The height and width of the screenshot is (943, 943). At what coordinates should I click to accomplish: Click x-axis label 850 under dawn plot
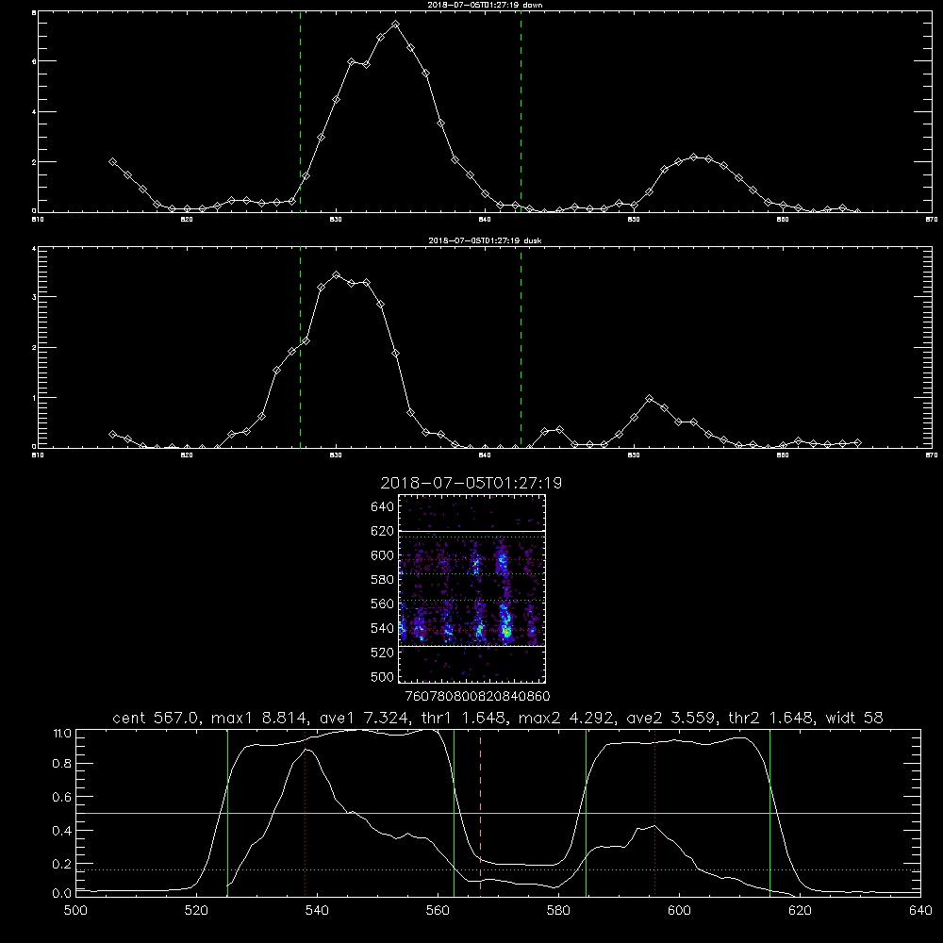pyautogui.click(x=634, y=220)
